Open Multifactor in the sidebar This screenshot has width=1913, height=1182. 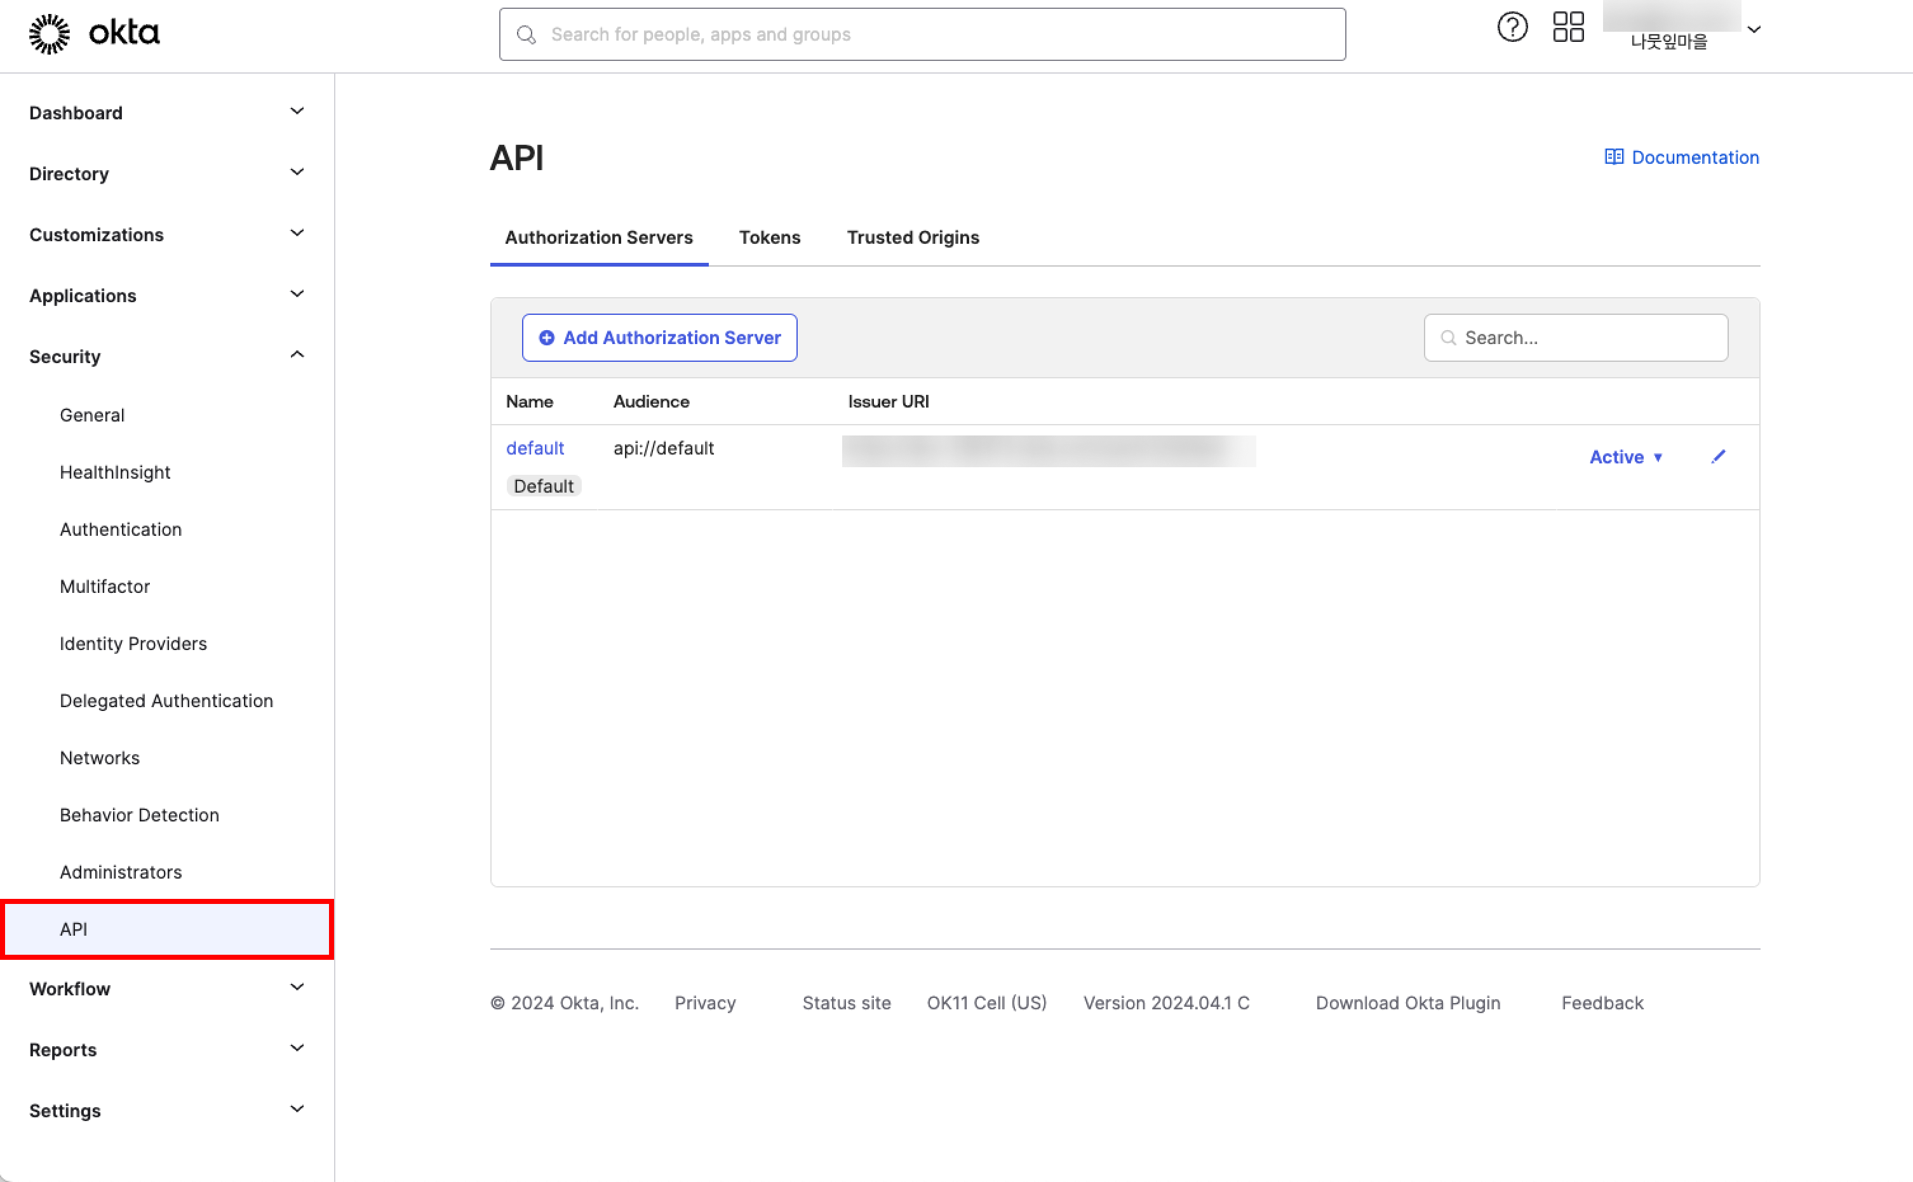105,587
